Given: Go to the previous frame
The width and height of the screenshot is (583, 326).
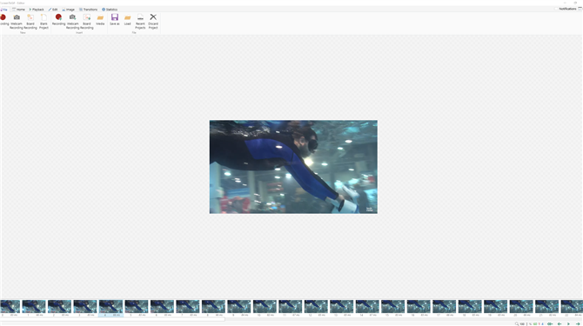Looking at the screenshot, I should tap(560, 323).
